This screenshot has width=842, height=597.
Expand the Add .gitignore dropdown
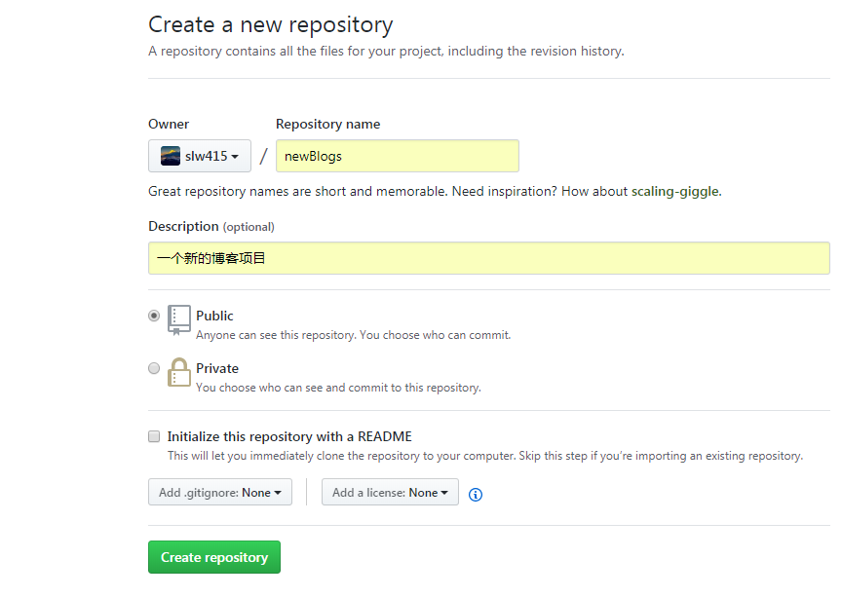click(x=220, y=493)
